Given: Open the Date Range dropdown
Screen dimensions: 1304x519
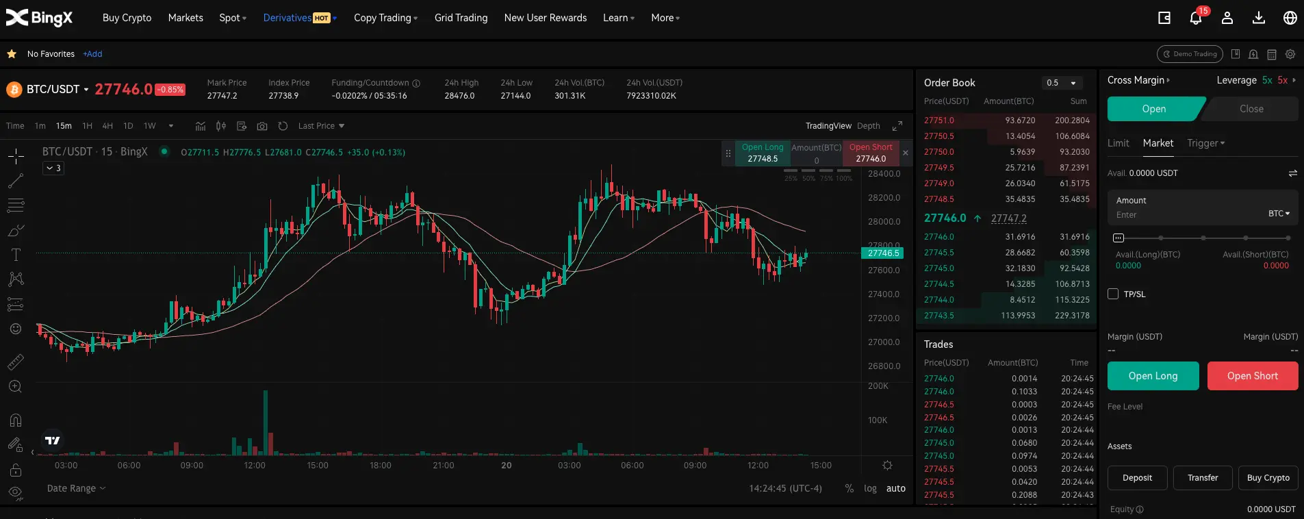Looking at the screenshot, I should 76,488.
